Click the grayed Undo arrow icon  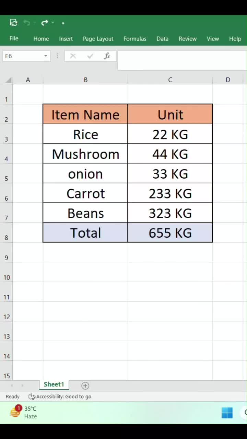tap(27, 23)
